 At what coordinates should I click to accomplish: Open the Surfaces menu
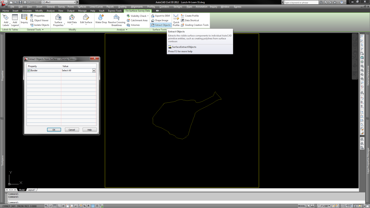tap(82, 7)
